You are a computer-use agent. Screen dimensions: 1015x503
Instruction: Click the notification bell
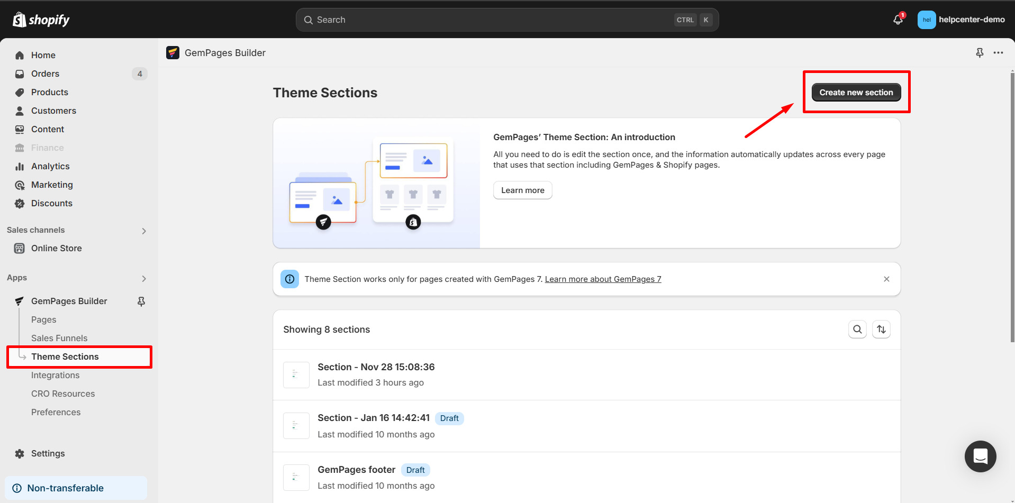(x=897, y=20)
